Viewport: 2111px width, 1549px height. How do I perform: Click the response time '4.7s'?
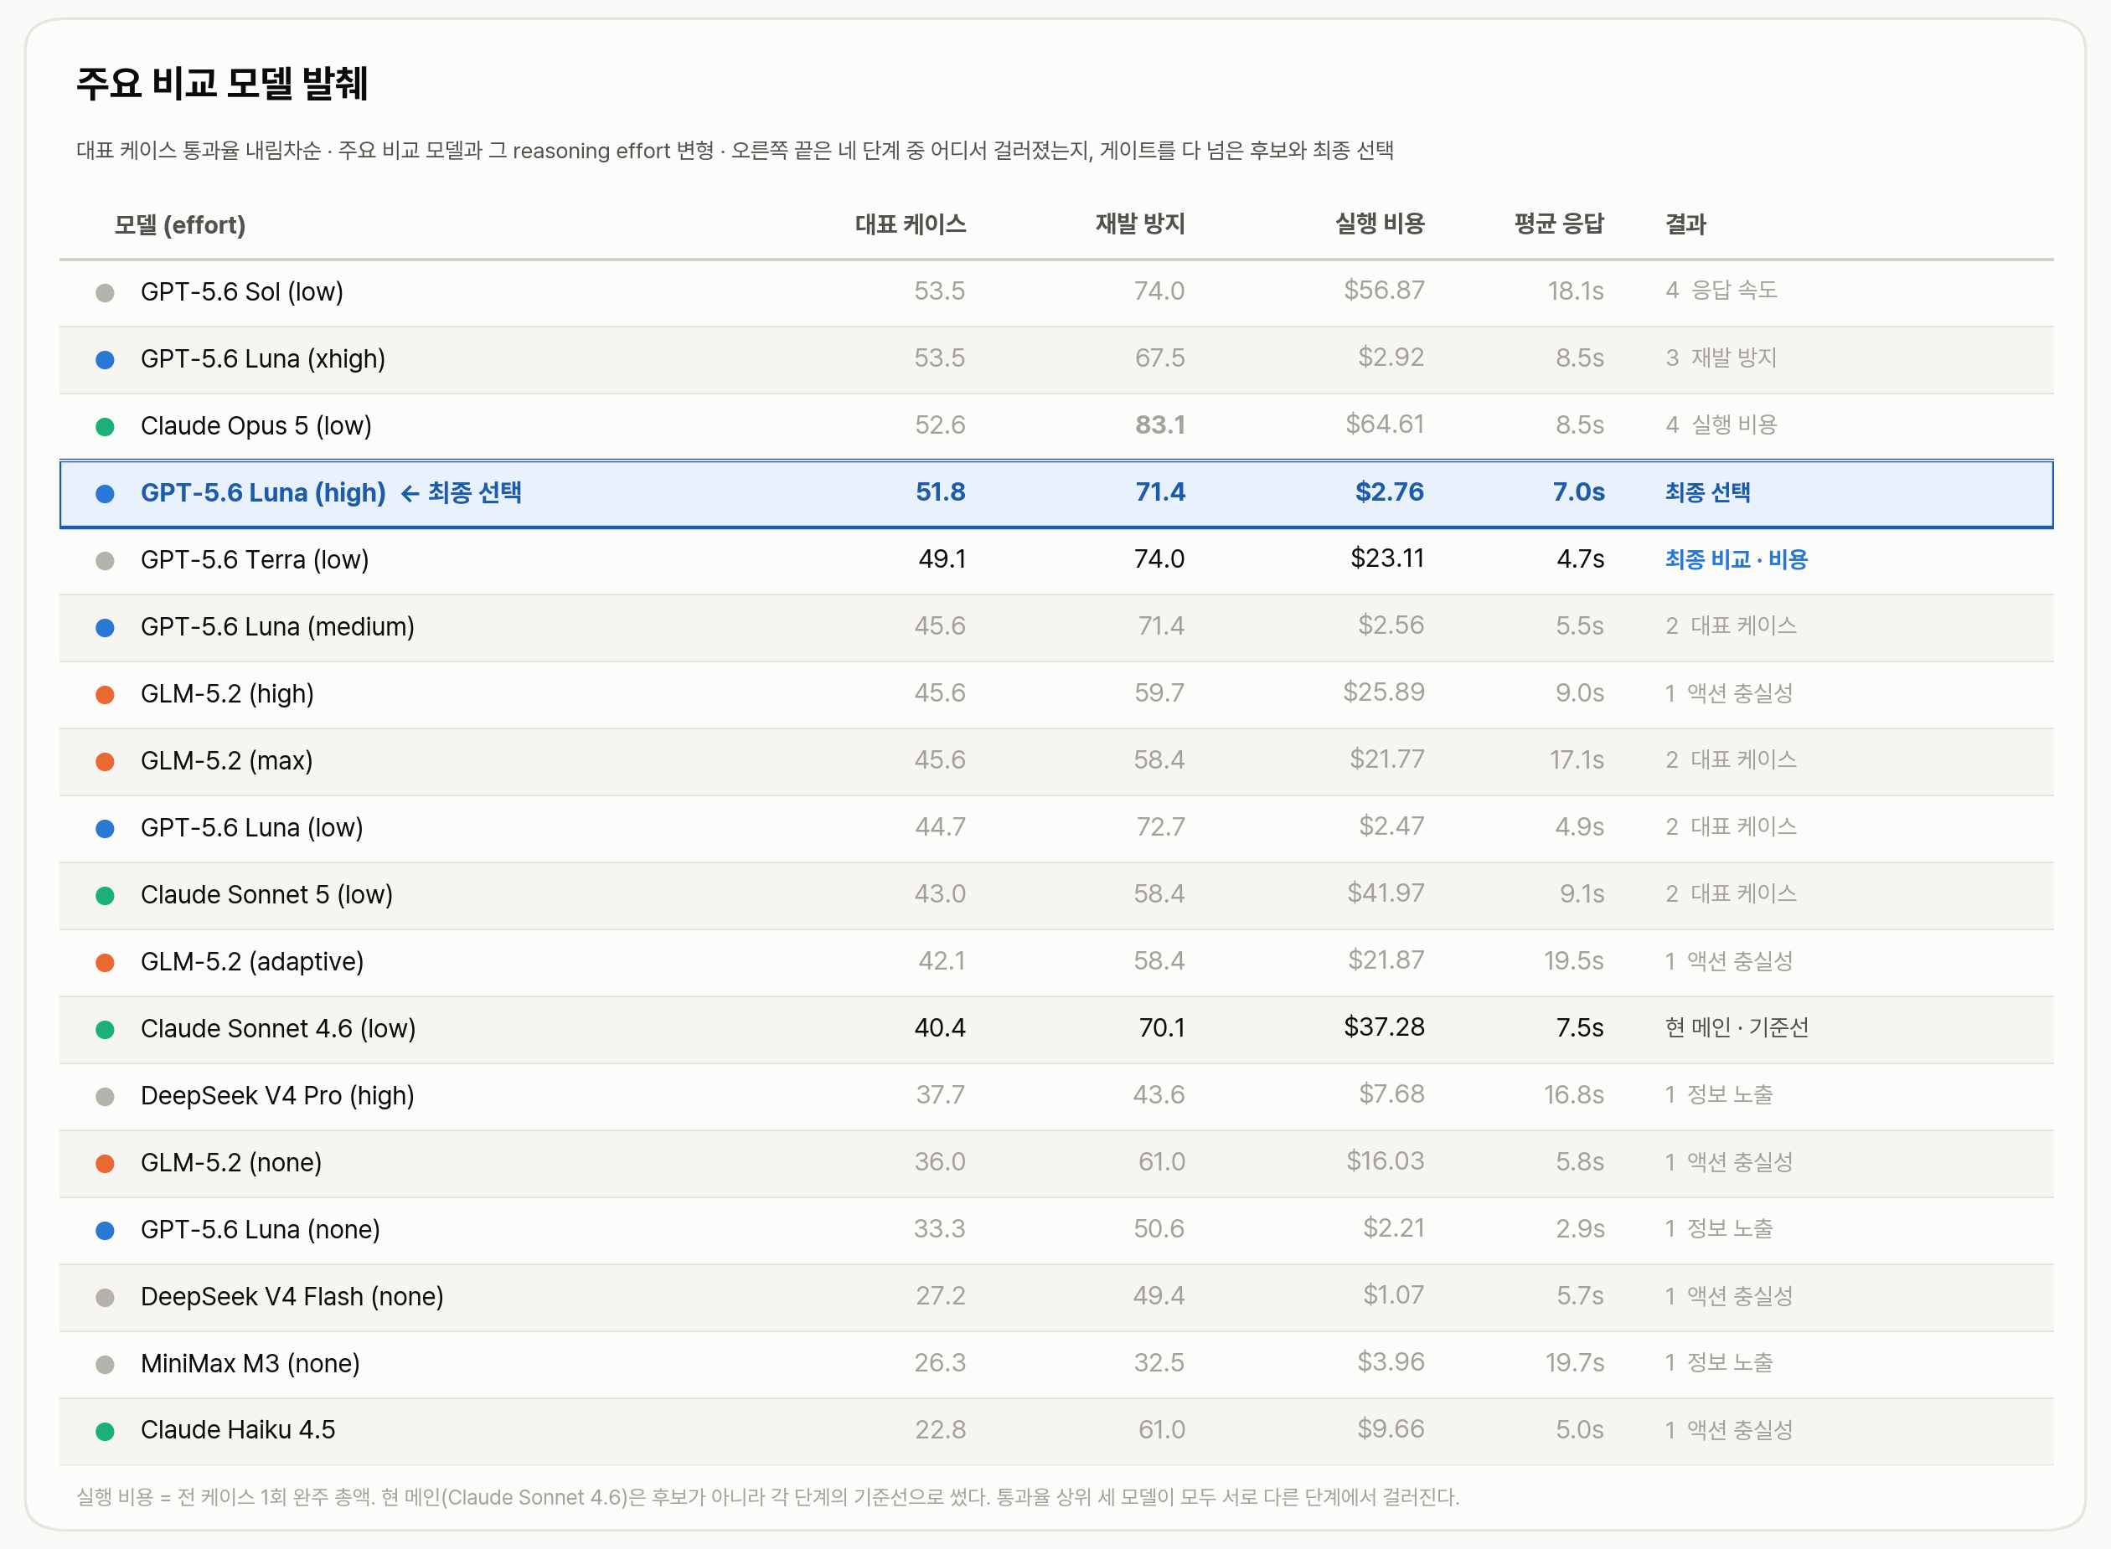click(x=1580, y=560)
